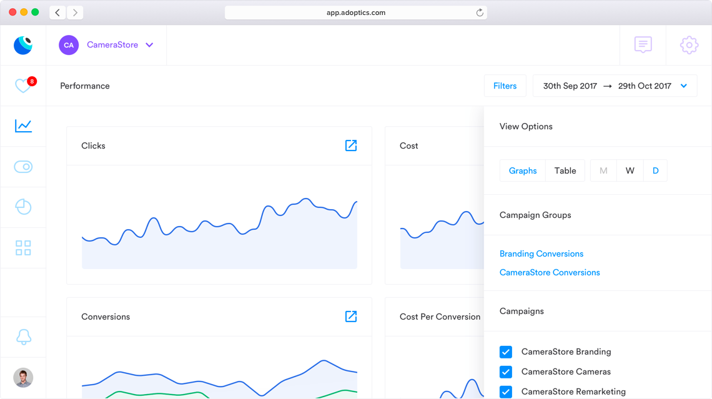The image size is (712, 399).
Task: Open the grid dashboard sidebar icon
Action: coord(23,248)
